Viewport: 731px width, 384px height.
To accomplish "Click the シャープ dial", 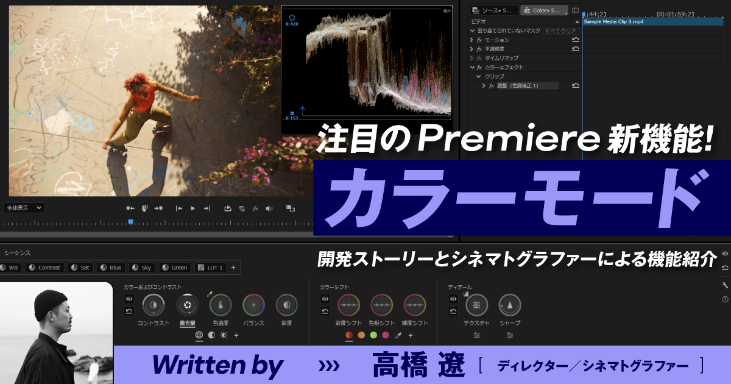I will coord(510,305).
